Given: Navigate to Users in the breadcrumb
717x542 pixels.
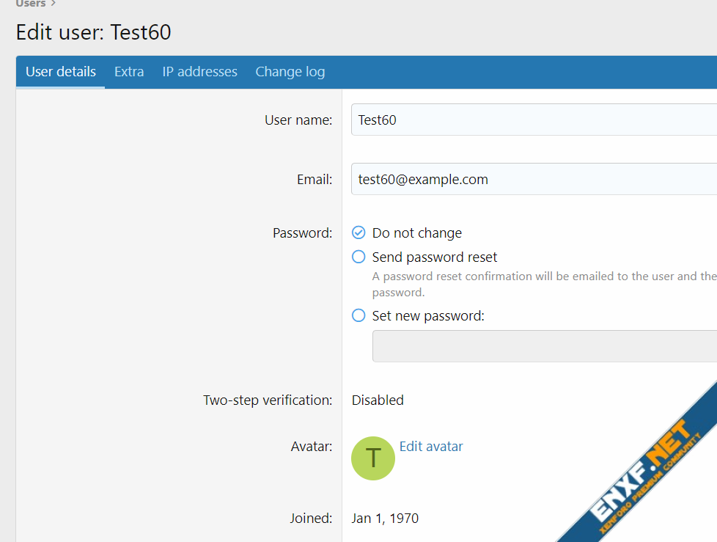Looking at the screenshot, I should pyautogui.click(x=30, y=4).
